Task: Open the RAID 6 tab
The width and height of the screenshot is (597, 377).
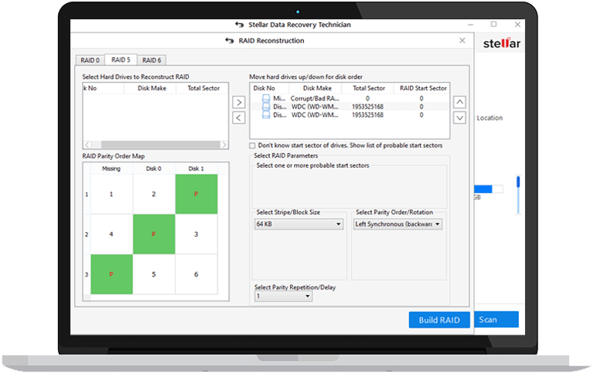Action: click(152, 60)
